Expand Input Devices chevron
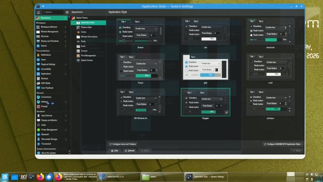Image resolution: width=323 pixels, height=182 pixels. click(x=66, y=116)
